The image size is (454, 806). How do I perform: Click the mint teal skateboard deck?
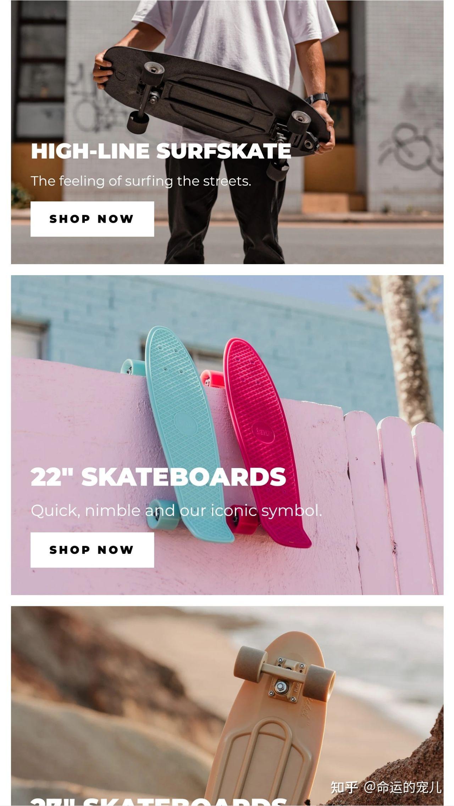(x=184, y=426)
